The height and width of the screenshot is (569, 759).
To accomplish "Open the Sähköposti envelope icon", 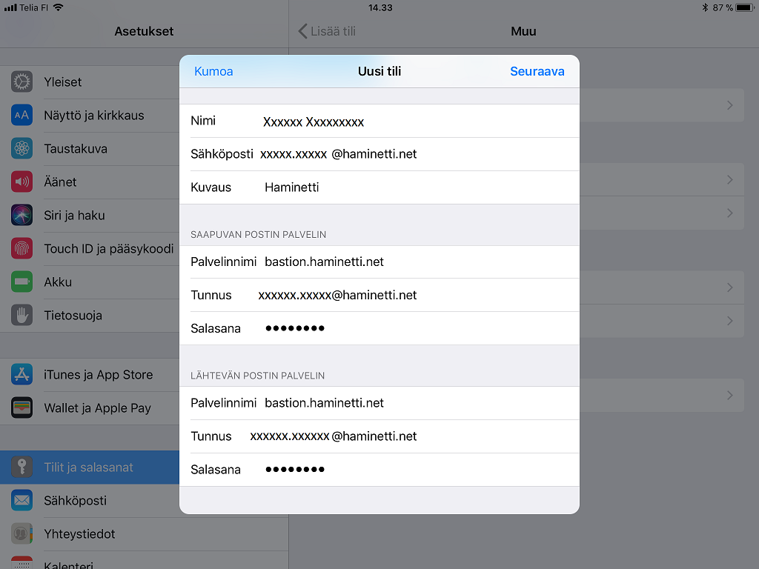I will click(21, 500).
